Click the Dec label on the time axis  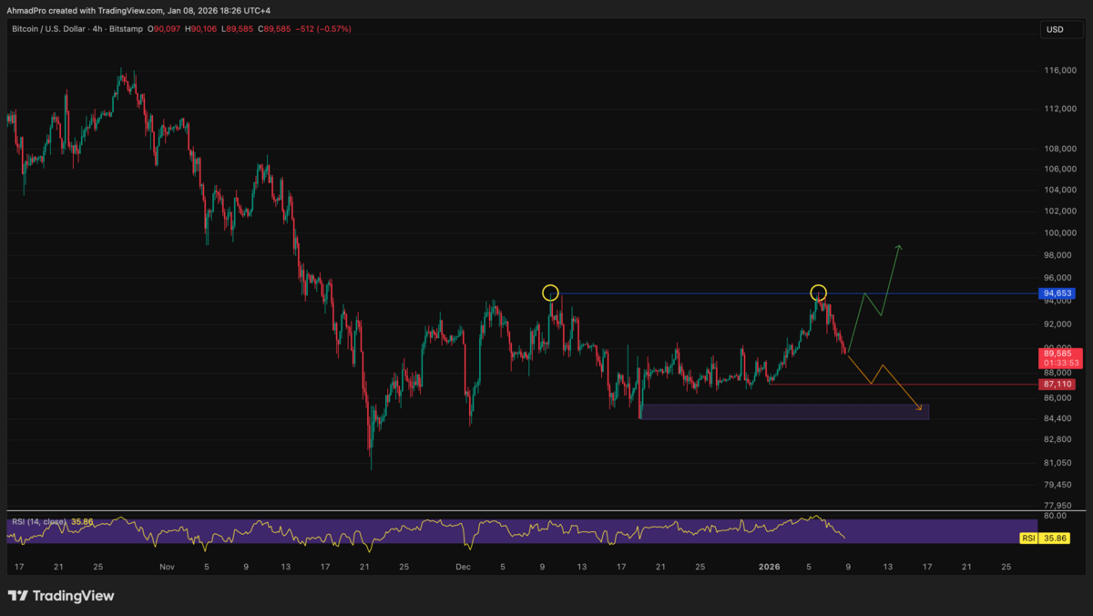pos(463,567)
